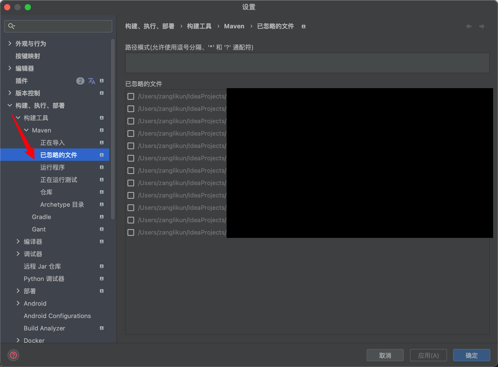Image resolution: width=498 pixels, height=367 pixels.
Task: Check the first ignored file checkbox
Action: 131,96
